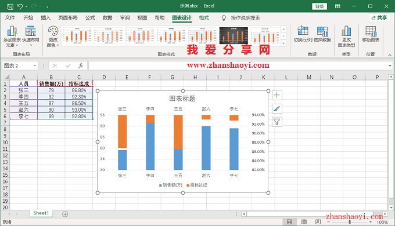This screenshot has width=395, height=226.
Task: Open the Insert (插入) tab
Action: [x=45, y=17]
